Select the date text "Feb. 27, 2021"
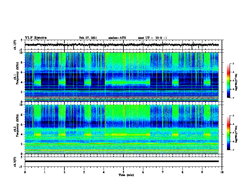This screenshot has height=193, width=250. [88, 38]
